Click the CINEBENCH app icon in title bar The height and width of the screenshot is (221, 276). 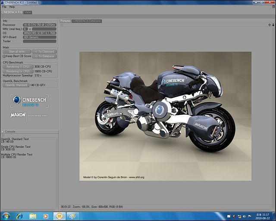(x=2, y=3)
